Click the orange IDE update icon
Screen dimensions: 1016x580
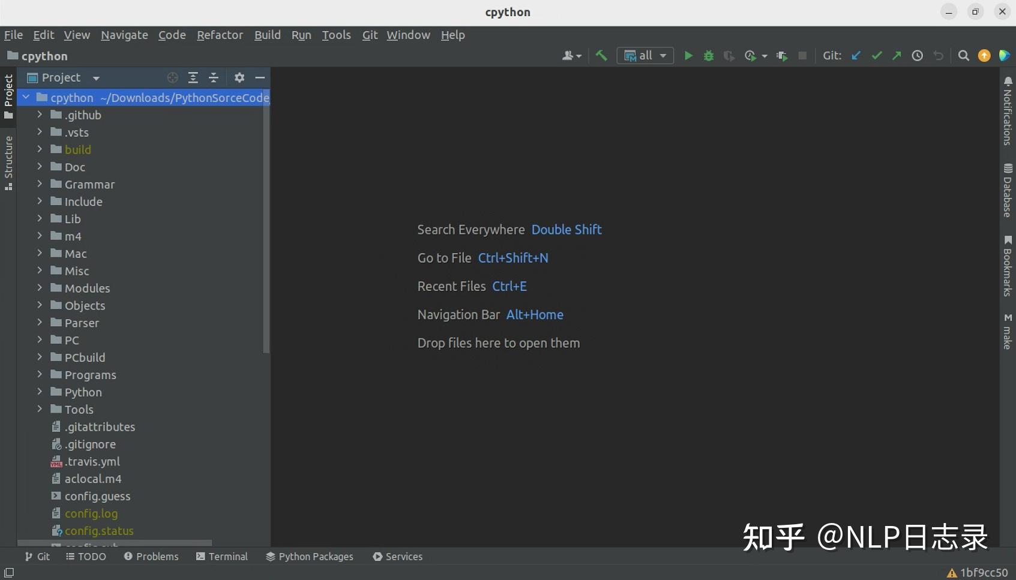pyautogui.click(x=984, y=56)
